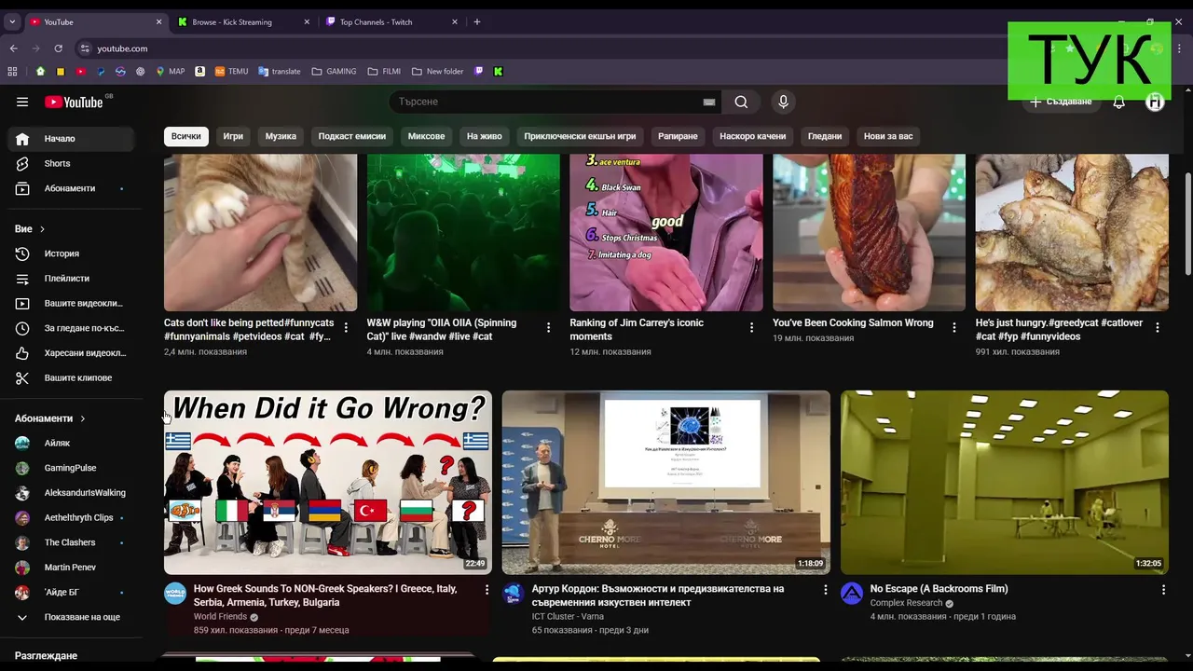1193x671 pixels.
Task: Open the World Friends channel name link
Action: (x=220, y=616)
